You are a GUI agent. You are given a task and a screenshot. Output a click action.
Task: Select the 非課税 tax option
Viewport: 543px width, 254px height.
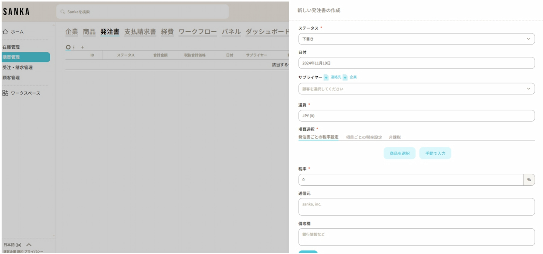(395, 137)
